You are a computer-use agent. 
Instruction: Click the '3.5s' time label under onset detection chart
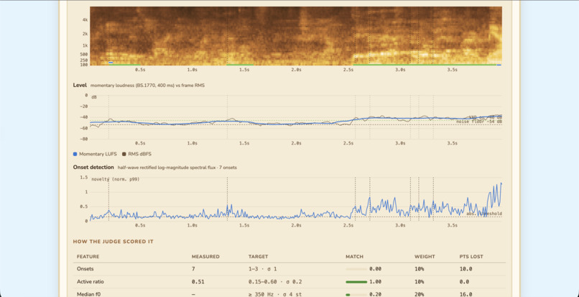(453, 225)
